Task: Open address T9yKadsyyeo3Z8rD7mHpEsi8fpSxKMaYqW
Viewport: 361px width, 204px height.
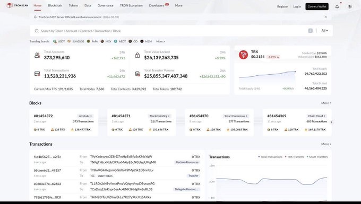Action: 121,156
